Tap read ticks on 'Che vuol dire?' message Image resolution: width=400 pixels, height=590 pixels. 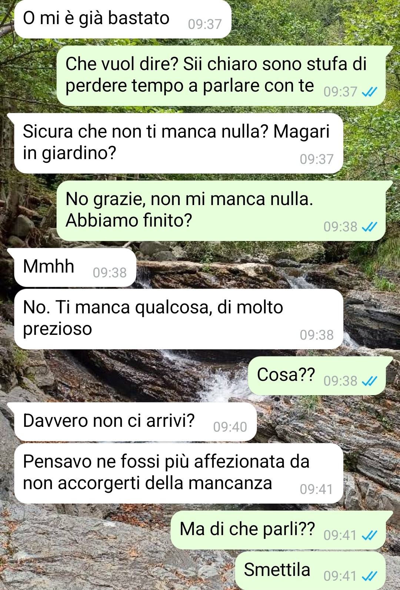tap(369, 92)
